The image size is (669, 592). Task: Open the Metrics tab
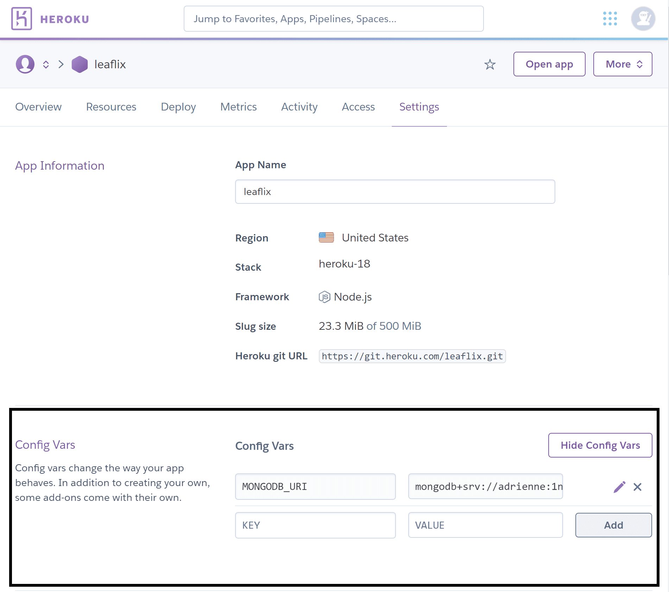238,107
